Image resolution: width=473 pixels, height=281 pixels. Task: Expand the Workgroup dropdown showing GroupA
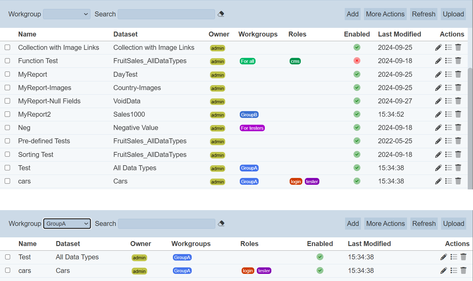click(67, 223)
